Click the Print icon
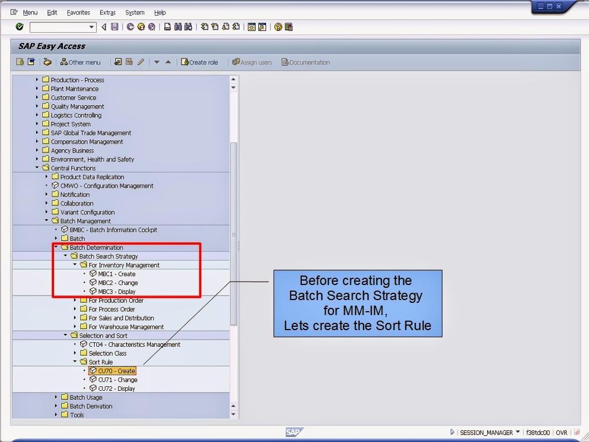Viewport: 589px width, 442px height. [x=167, y=27]
